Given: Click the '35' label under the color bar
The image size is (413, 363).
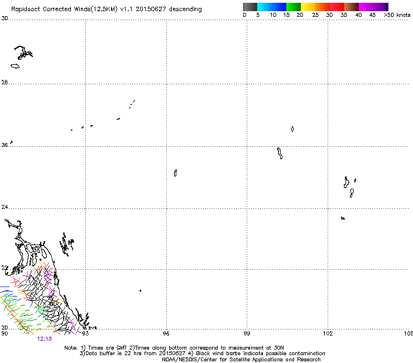Looking at the screenshot, I should tap(344, 15).
